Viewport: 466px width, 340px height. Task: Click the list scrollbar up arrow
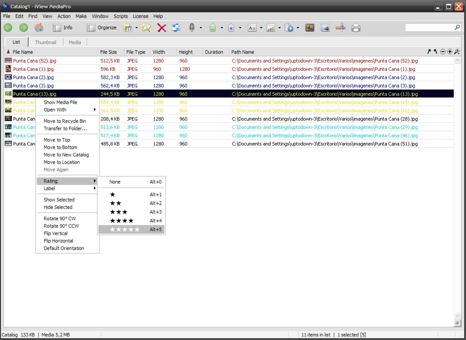457,61
